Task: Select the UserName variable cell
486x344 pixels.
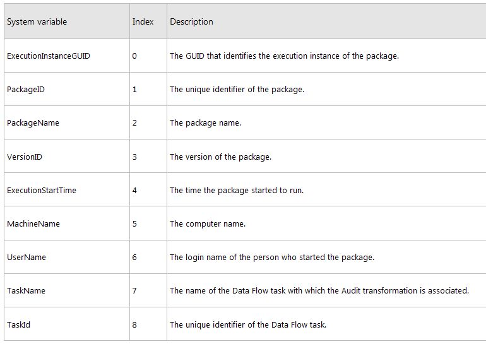Action: (x=27, y=258)
